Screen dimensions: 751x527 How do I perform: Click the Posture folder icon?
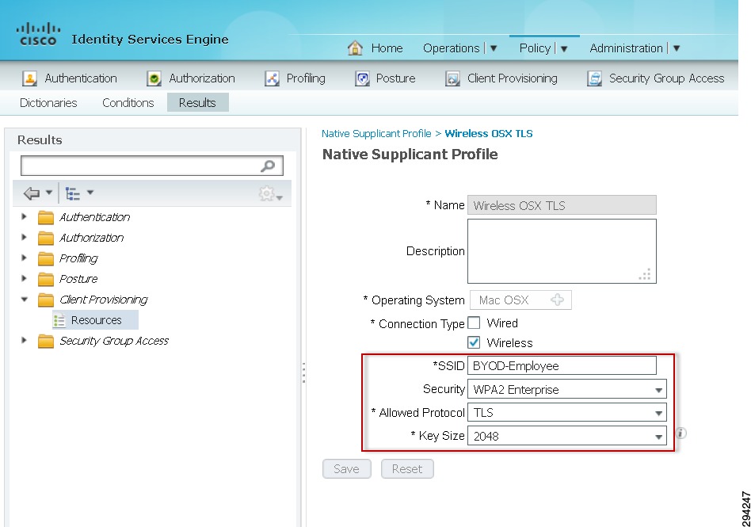[x=45, y=279]
